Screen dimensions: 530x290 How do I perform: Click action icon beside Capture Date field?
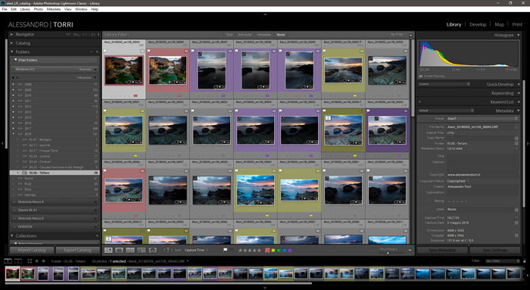(x=516, y=223)
